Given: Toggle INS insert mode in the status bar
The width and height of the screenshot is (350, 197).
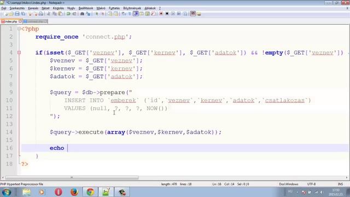Looking at the screenshot, I should coord(340,184).
